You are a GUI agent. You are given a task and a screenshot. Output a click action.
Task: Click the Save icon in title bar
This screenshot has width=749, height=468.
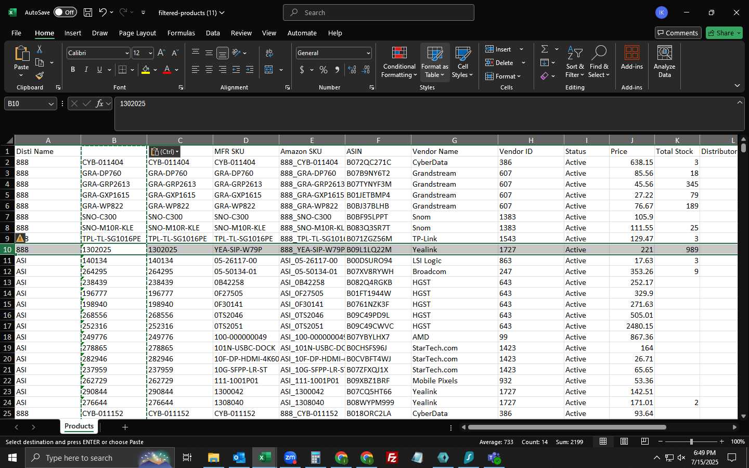pos(88,12)
